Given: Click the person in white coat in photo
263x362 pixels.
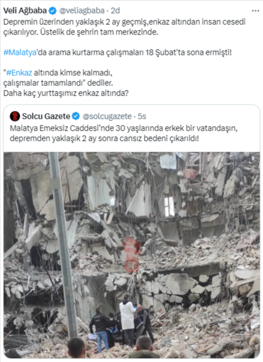Looking at the screenshot, I should click(x=127, y=320).
